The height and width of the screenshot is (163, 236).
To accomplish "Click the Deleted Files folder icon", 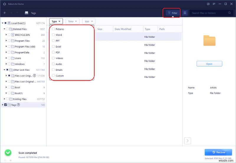I will click(x=11, y=29).
